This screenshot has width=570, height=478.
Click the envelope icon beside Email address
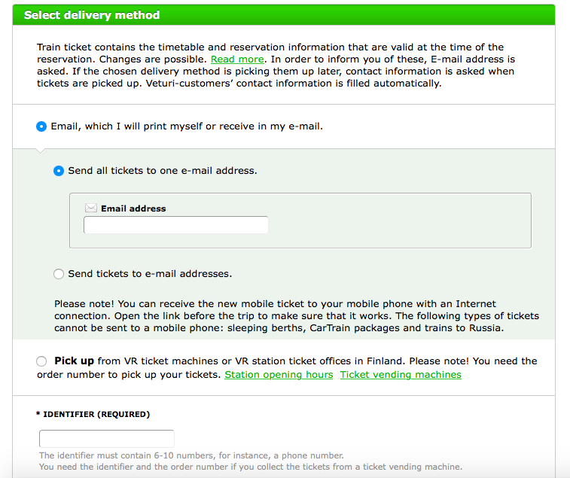pos(91,209)
